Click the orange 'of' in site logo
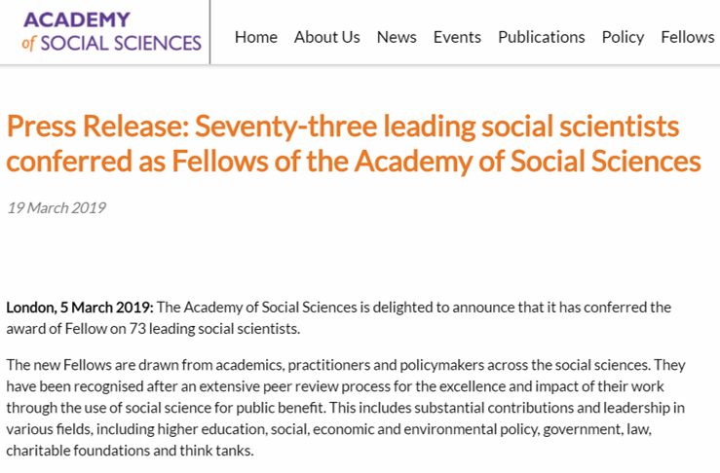720x473 pixels. [x=28, y=44]
